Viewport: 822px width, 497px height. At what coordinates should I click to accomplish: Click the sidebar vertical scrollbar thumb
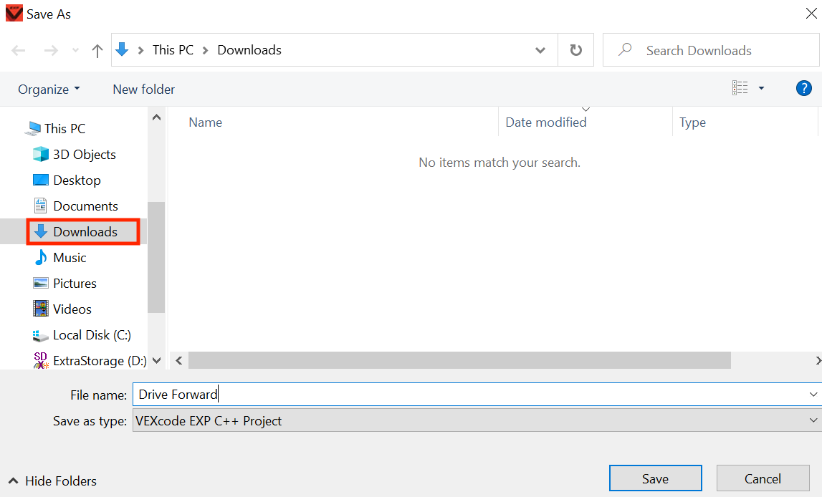[x=156, y=257]
